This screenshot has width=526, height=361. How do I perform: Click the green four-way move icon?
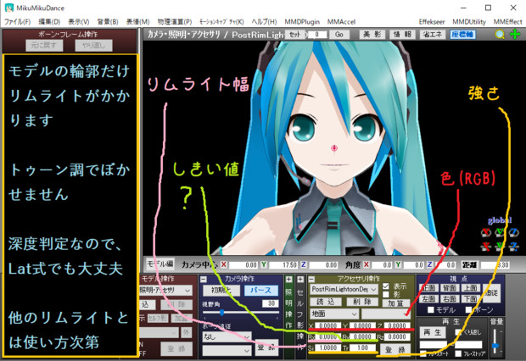pos(515,34)
